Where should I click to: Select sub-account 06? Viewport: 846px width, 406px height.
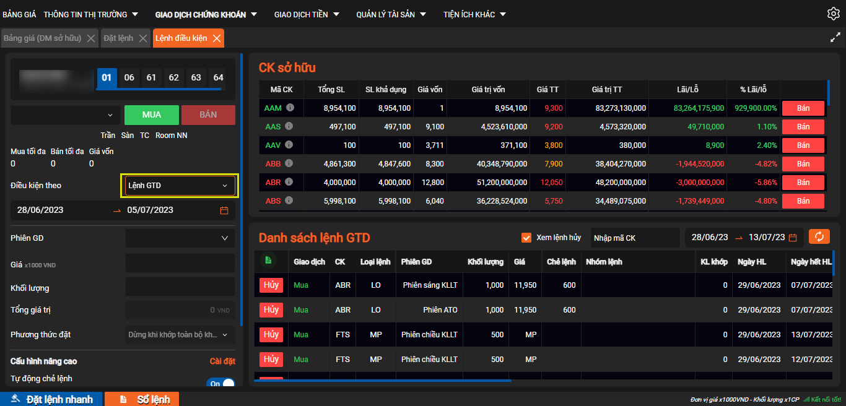(129, 78)
